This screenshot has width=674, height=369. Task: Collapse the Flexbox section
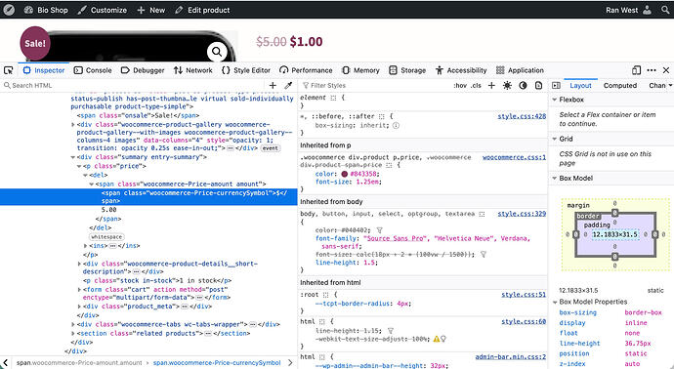(555, 100)
